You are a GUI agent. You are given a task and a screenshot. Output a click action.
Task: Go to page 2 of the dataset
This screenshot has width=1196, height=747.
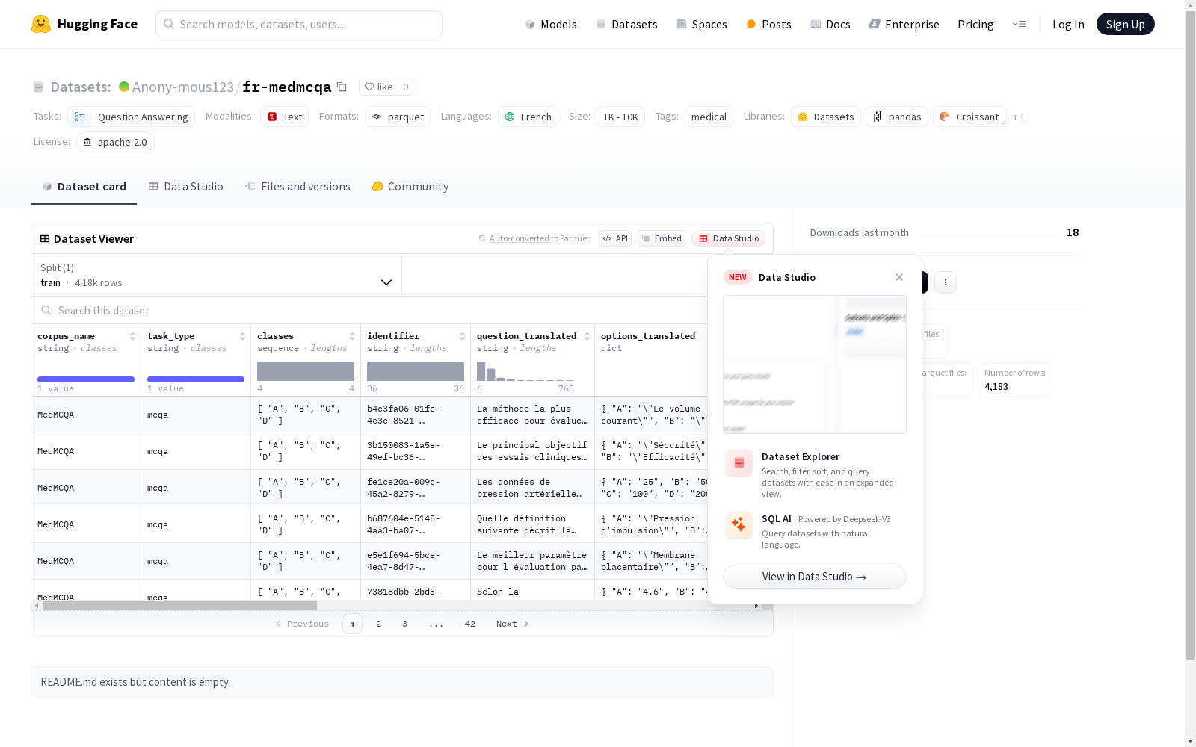378,624
